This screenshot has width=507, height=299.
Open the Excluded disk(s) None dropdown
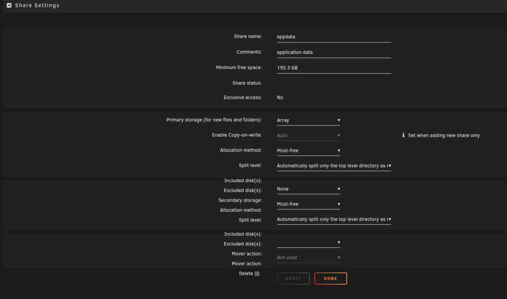308,189
